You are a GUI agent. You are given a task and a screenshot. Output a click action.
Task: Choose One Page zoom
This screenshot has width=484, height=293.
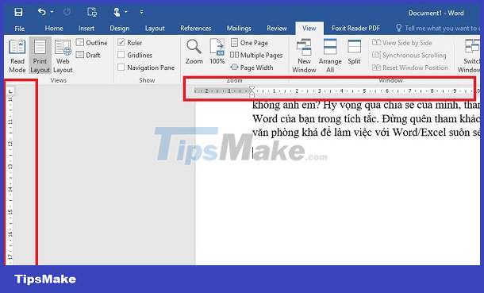pyautogui.click(x=250, y=43)
